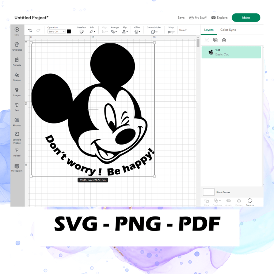
Task: Open the Templates panel icon
Action: click(x=17, y=45)
